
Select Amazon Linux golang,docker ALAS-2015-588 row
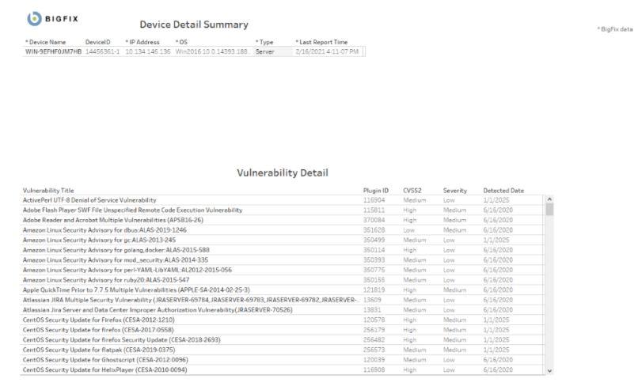tap(282, 250)
